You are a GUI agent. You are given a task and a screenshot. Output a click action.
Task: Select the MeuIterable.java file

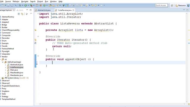[x=17, y=73]
